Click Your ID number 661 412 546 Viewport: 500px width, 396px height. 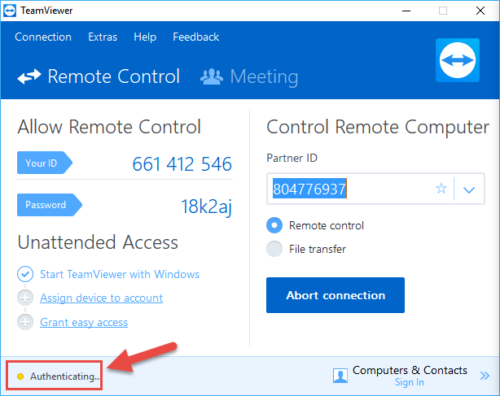[182, 164]
